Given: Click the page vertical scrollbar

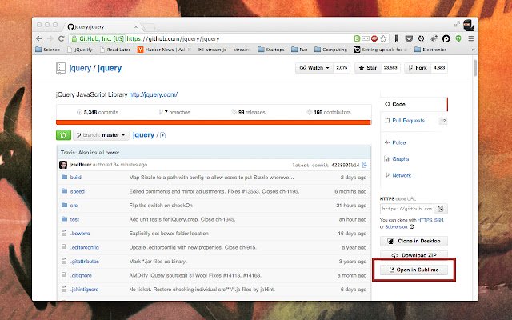Looking at the screenshot, I should [474, 67].
